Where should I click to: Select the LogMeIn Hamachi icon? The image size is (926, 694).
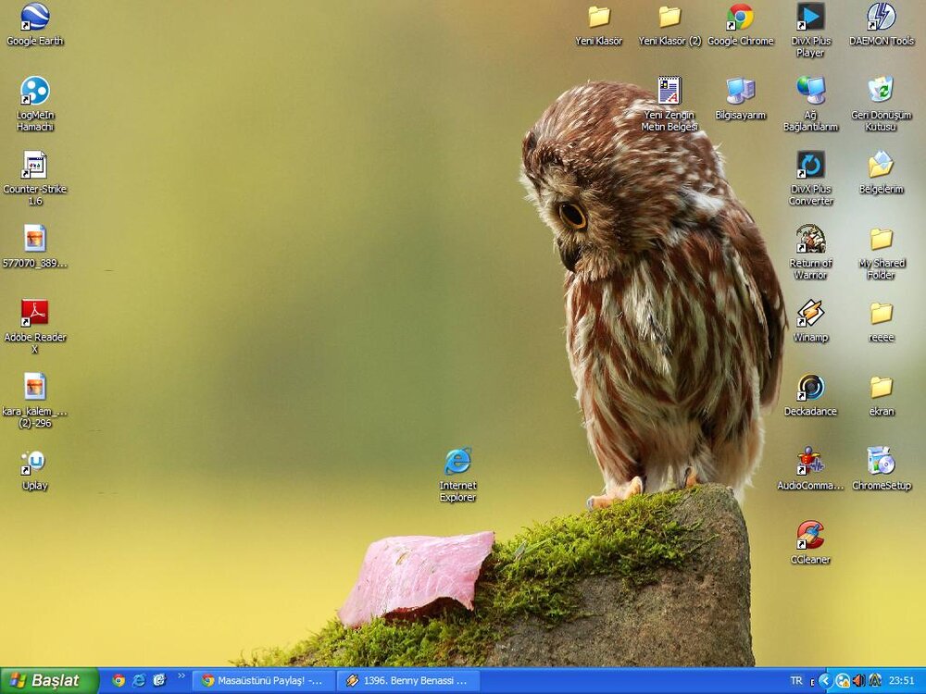[x=34, y=92]
